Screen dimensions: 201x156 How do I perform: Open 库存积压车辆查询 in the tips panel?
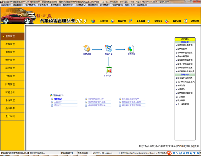[185, 60]
